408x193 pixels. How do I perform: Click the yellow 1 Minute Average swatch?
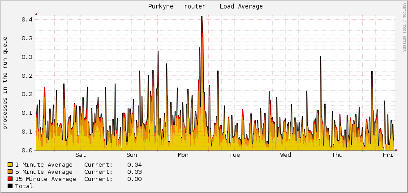pos(10,165)
